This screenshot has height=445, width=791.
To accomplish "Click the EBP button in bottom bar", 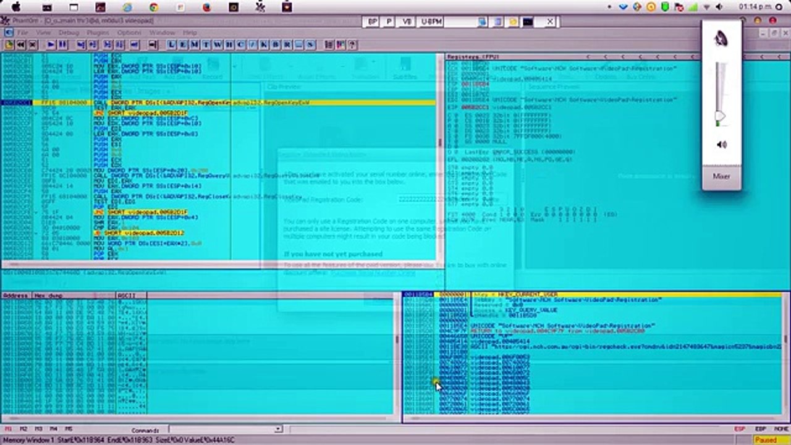I will coord(761,429).
